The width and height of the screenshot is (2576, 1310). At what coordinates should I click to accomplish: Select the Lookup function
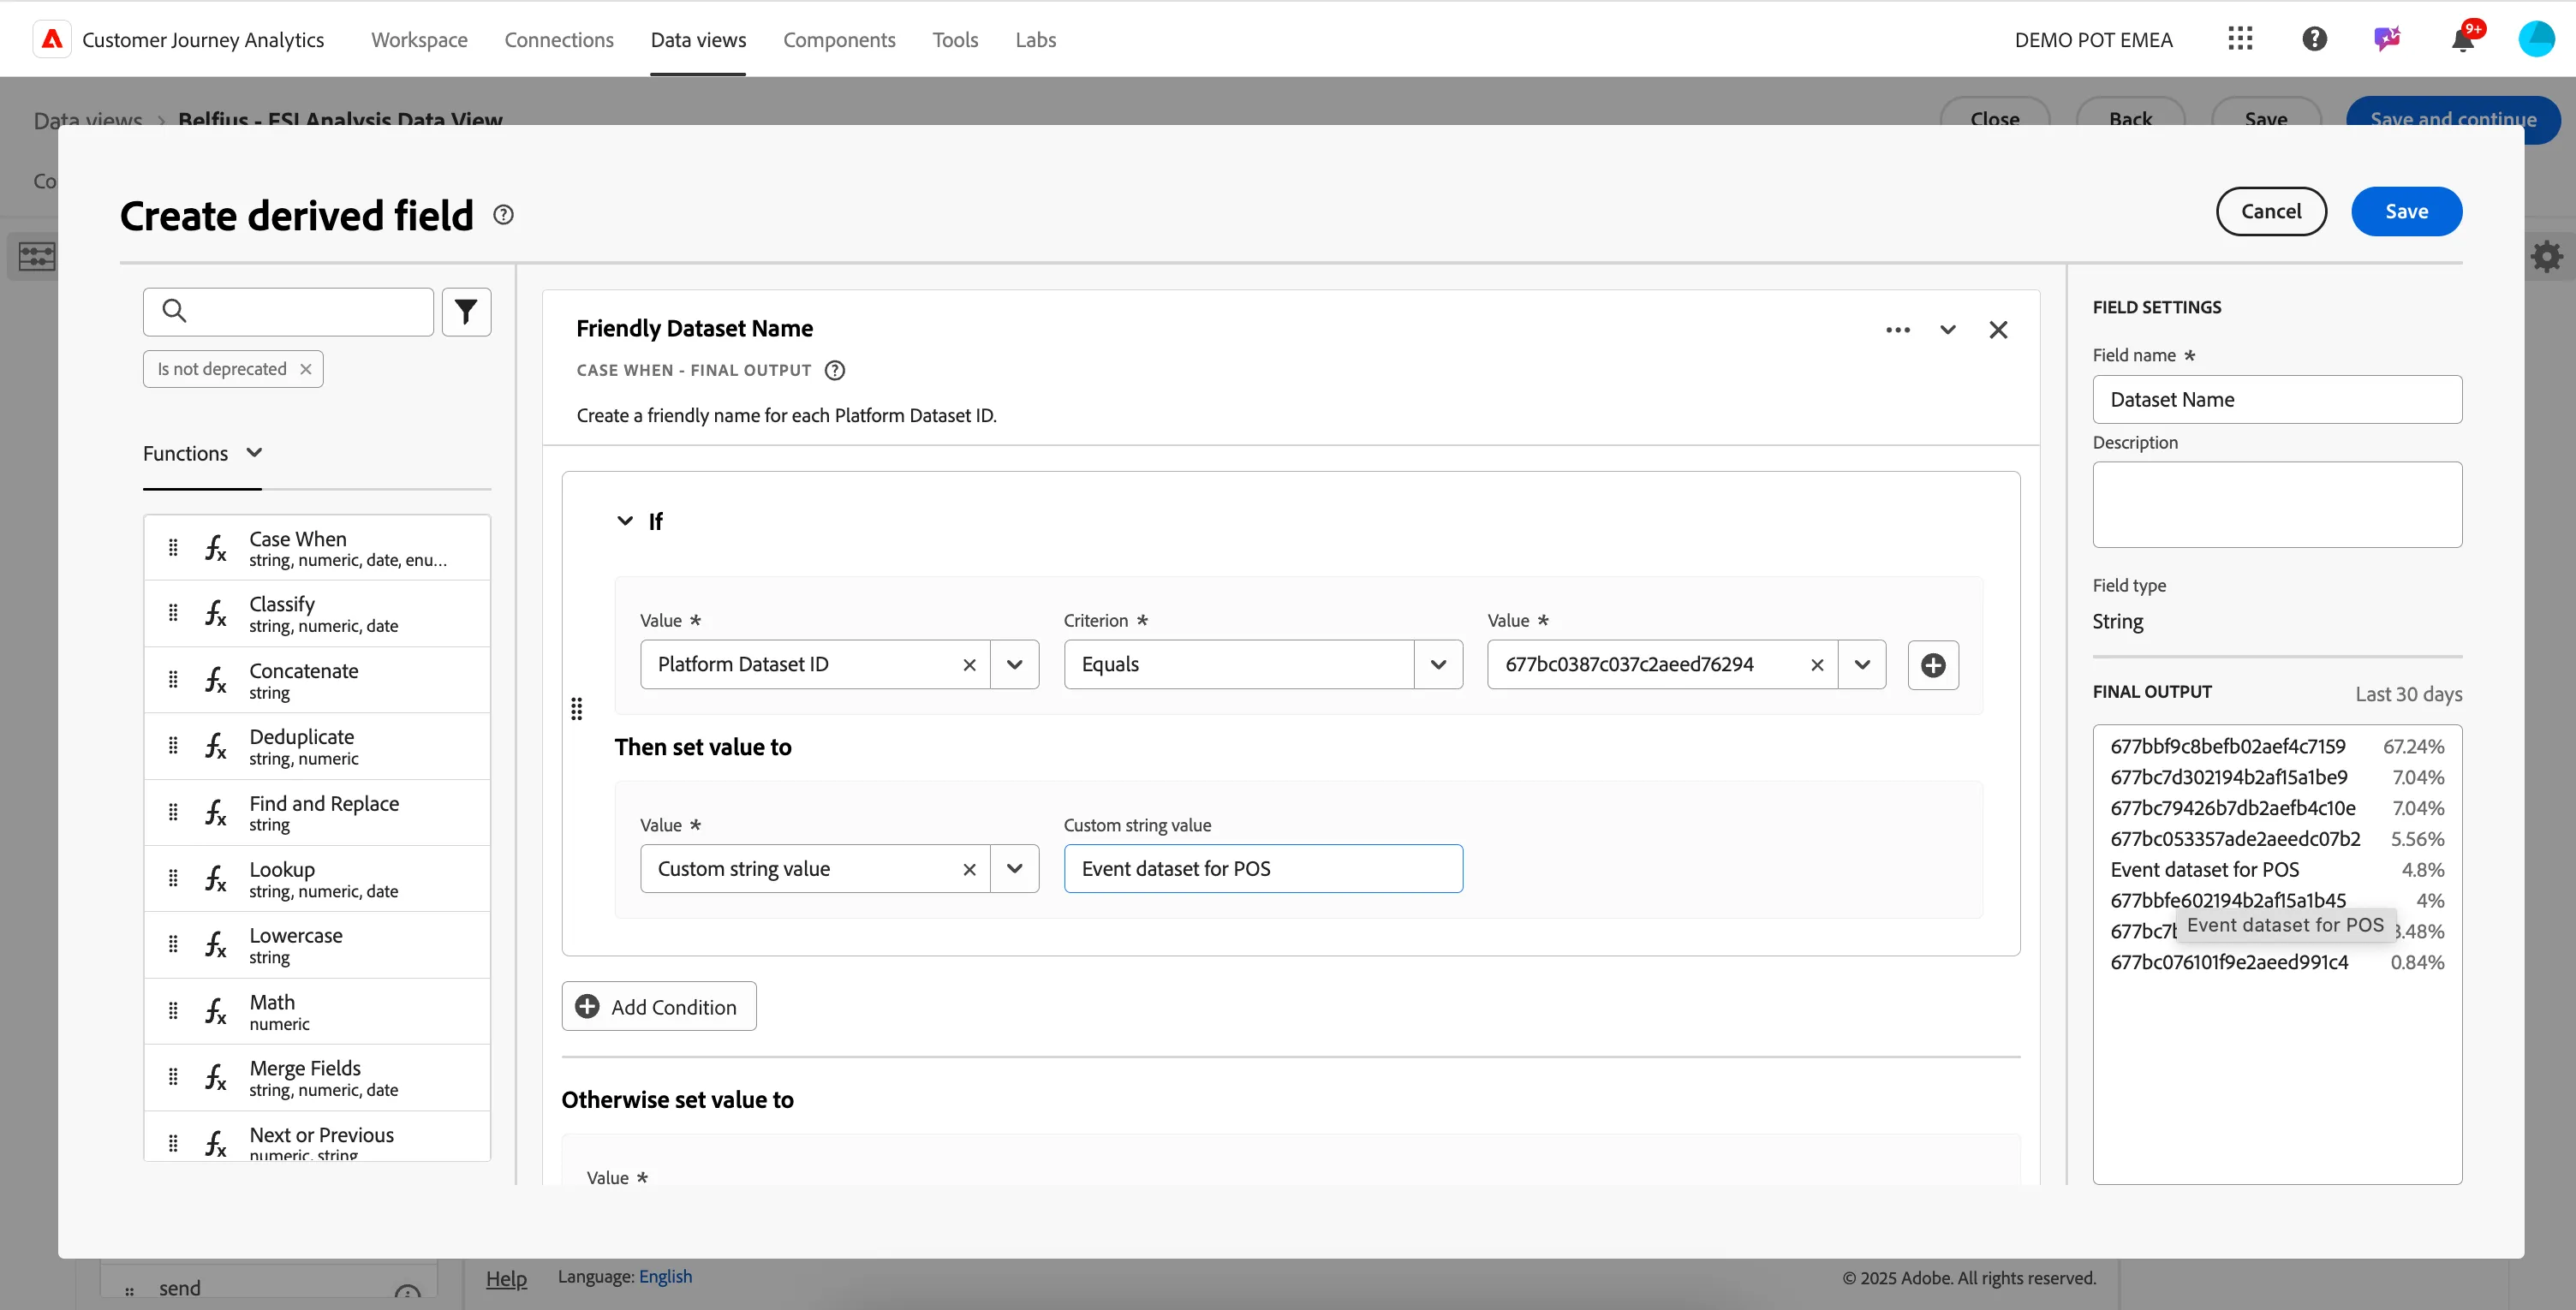click(317, 880)
